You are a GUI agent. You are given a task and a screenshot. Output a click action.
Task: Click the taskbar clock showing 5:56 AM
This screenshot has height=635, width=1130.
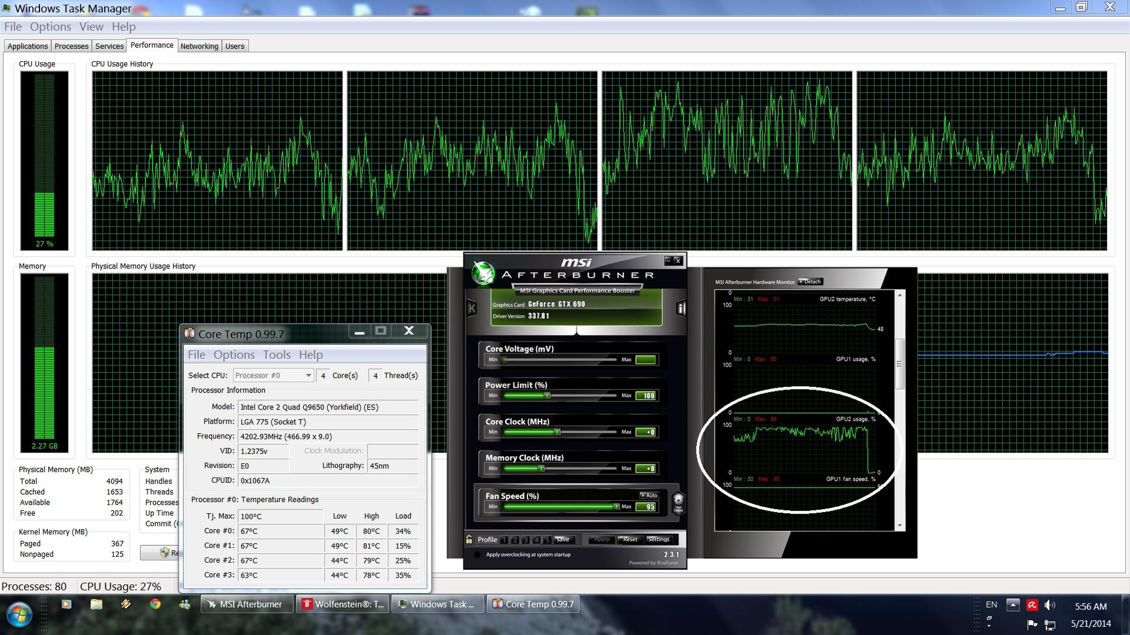(x=1091, y=606)
